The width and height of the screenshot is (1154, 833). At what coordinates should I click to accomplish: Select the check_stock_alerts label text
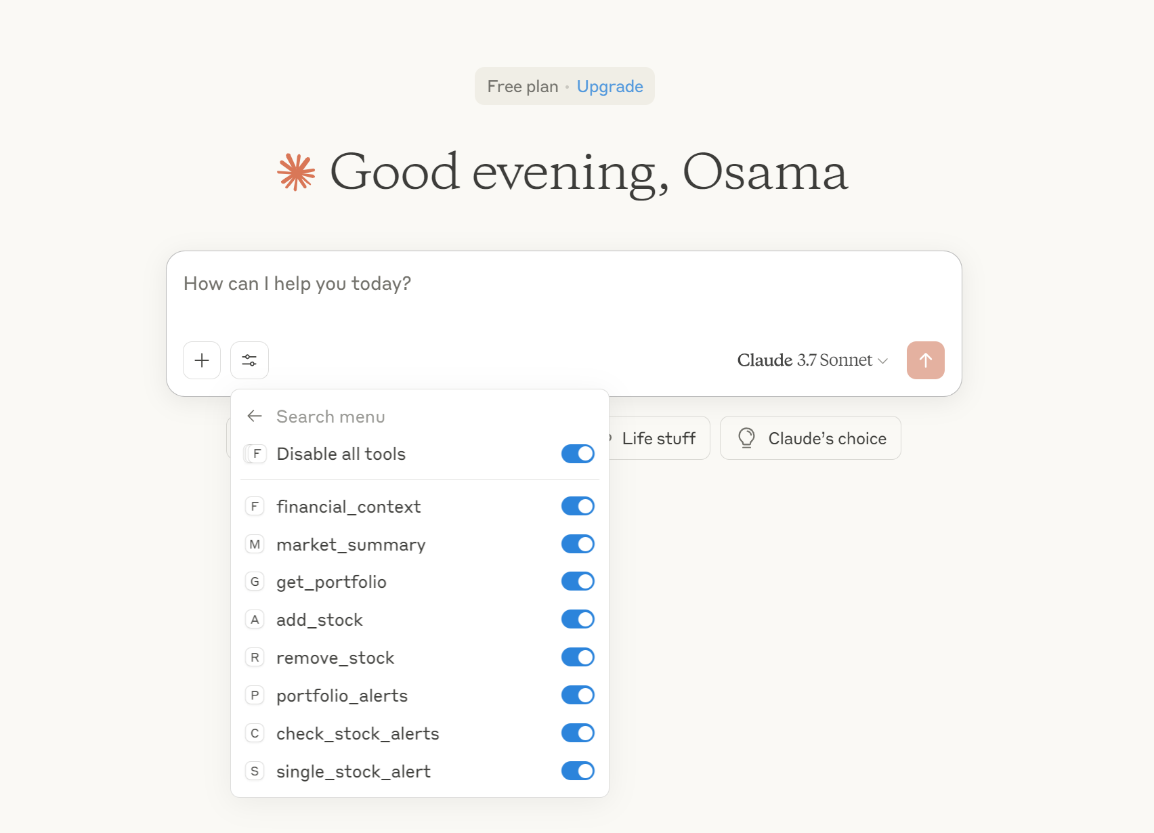coord(358,733)
